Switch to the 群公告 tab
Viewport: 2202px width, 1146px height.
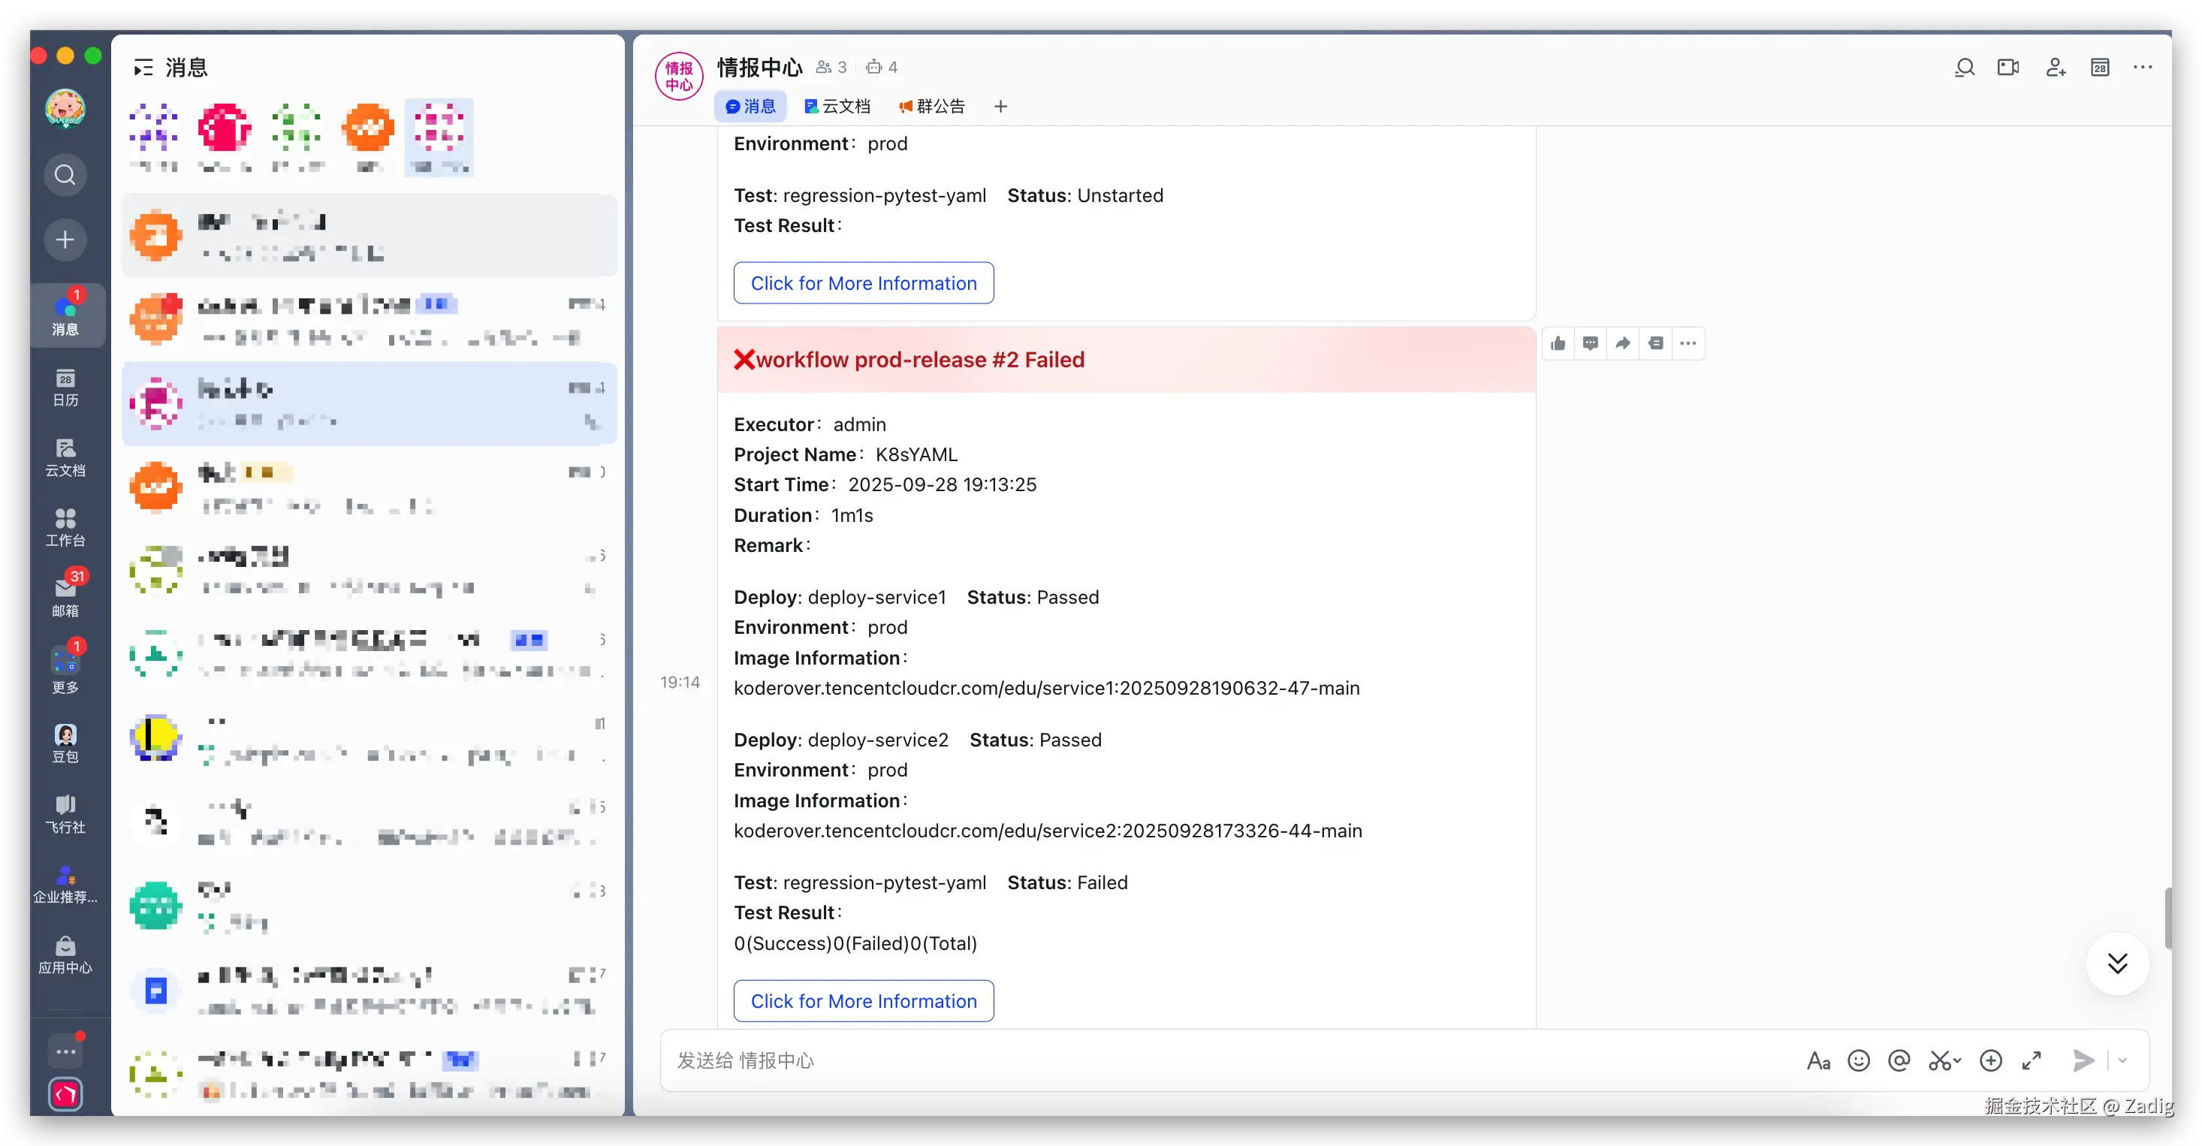[932, 106]
